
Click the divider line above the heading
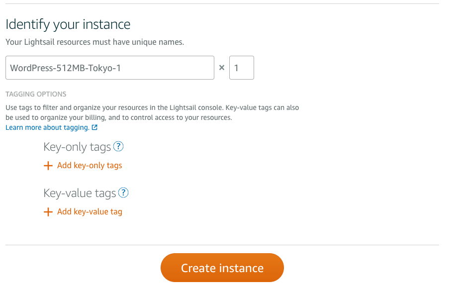[222, 4]
